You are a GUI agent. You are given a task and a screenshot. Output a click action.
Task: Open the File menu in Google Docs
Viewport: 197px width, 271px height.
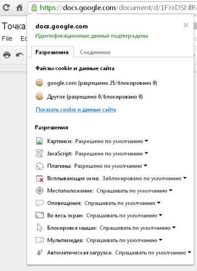tap(7, 39)
